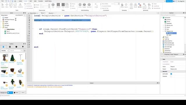Open the Service insert dialog
The image size is (186, 105).
[x=139, y=5]
